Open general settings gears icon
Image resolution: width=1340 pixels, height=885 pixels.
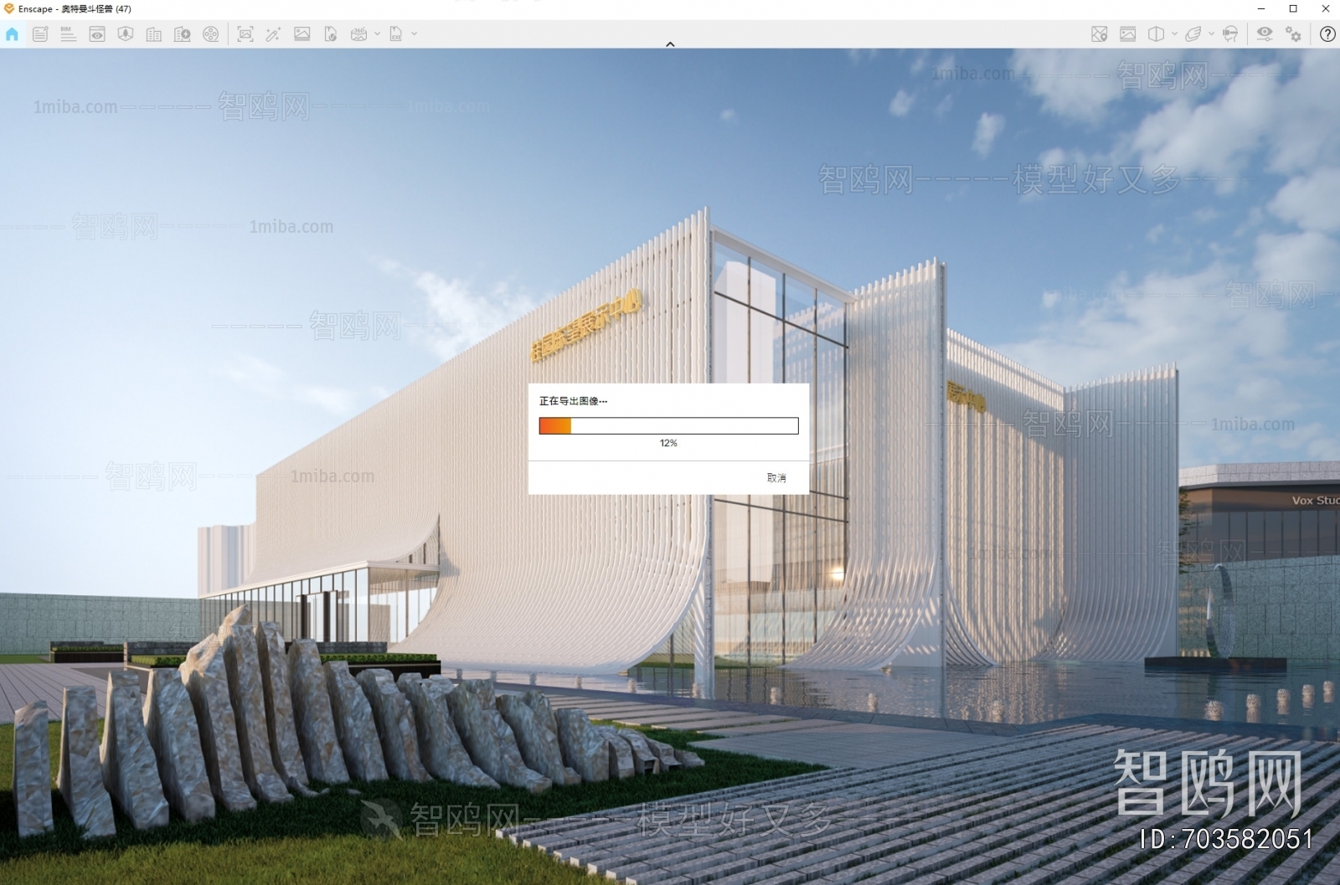(1294, 34)
